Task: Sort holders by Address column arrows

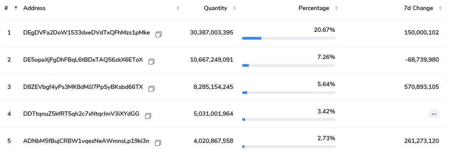Action: point(178,8)
